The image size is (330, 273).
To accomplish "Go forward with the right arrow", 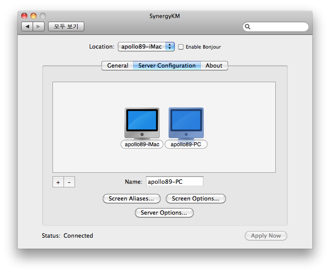I will (x=39, y=27).
